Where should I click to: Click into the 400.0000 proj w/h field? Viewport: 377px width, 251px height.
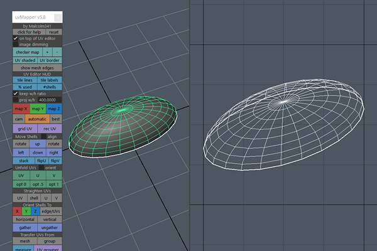pos(50,100)
